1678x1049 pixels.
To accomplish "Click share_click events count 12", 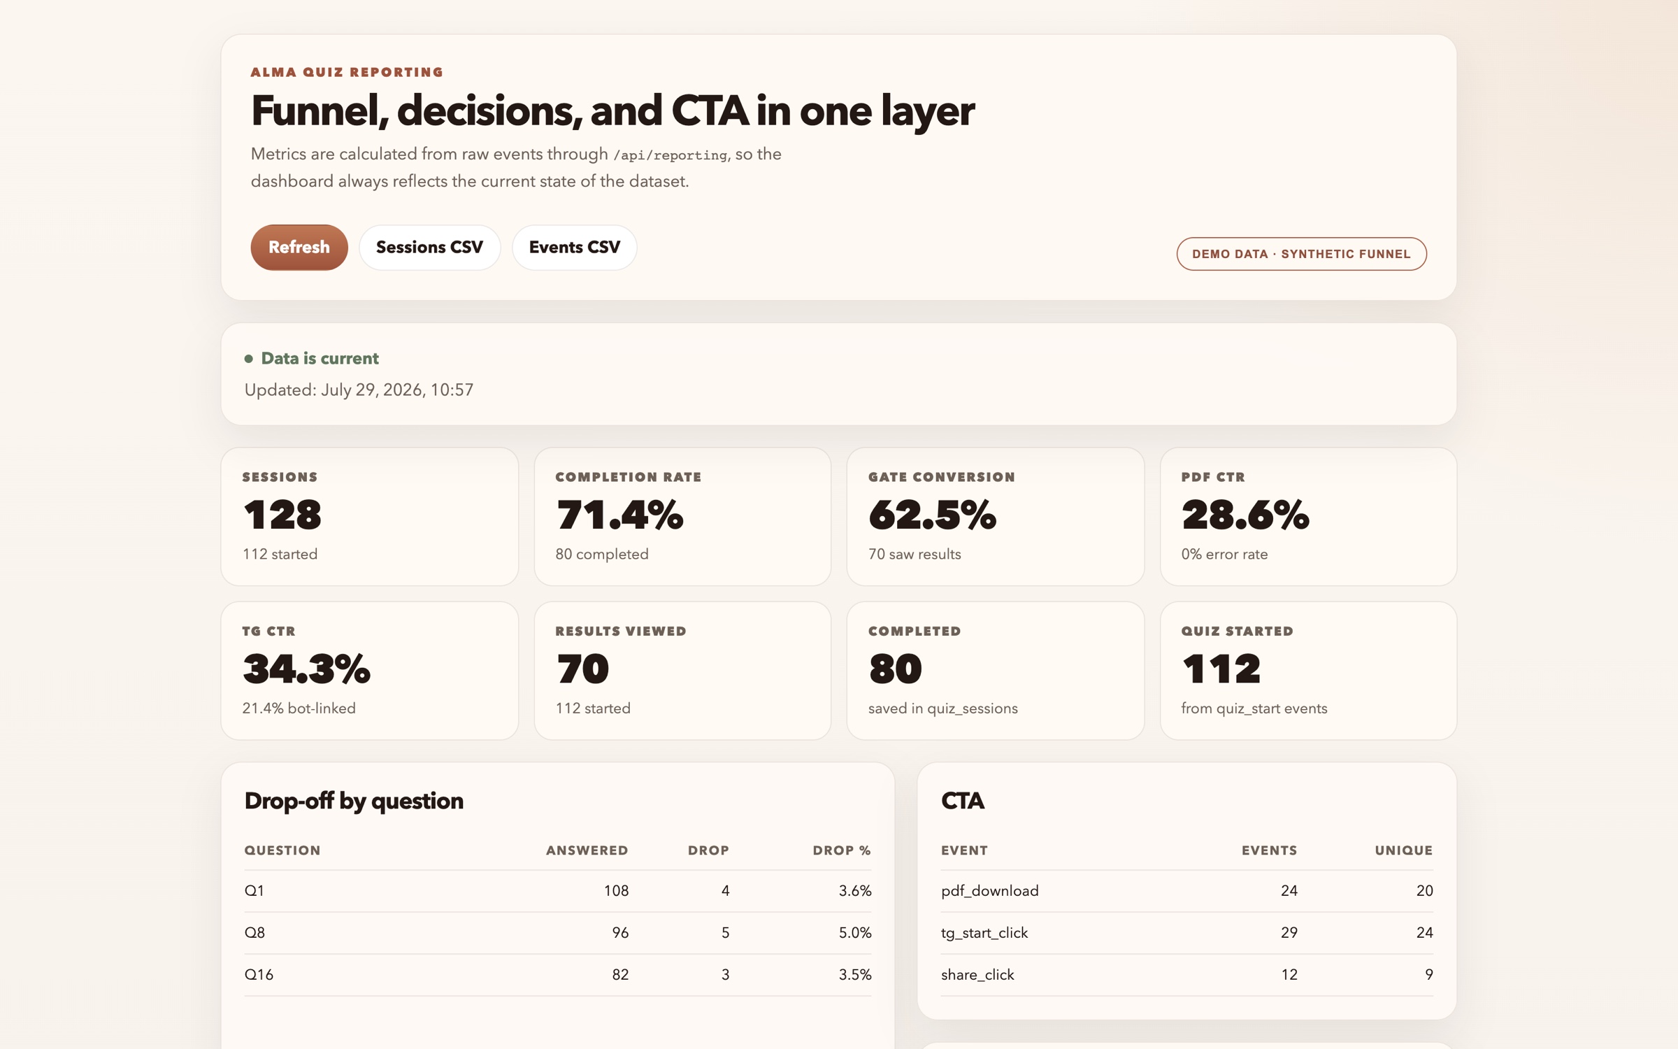I will [x=1289, y=975].
